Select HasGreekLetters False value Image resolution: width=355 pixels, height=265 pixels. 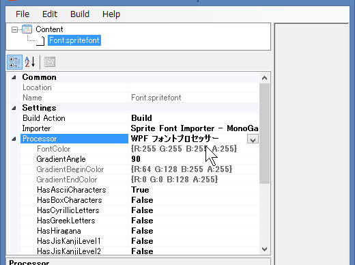point(142,221)
